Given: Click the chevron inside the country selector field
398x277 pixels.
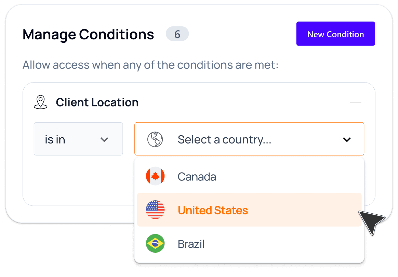Looking at the screenshot, I should (x=347, y=139).
